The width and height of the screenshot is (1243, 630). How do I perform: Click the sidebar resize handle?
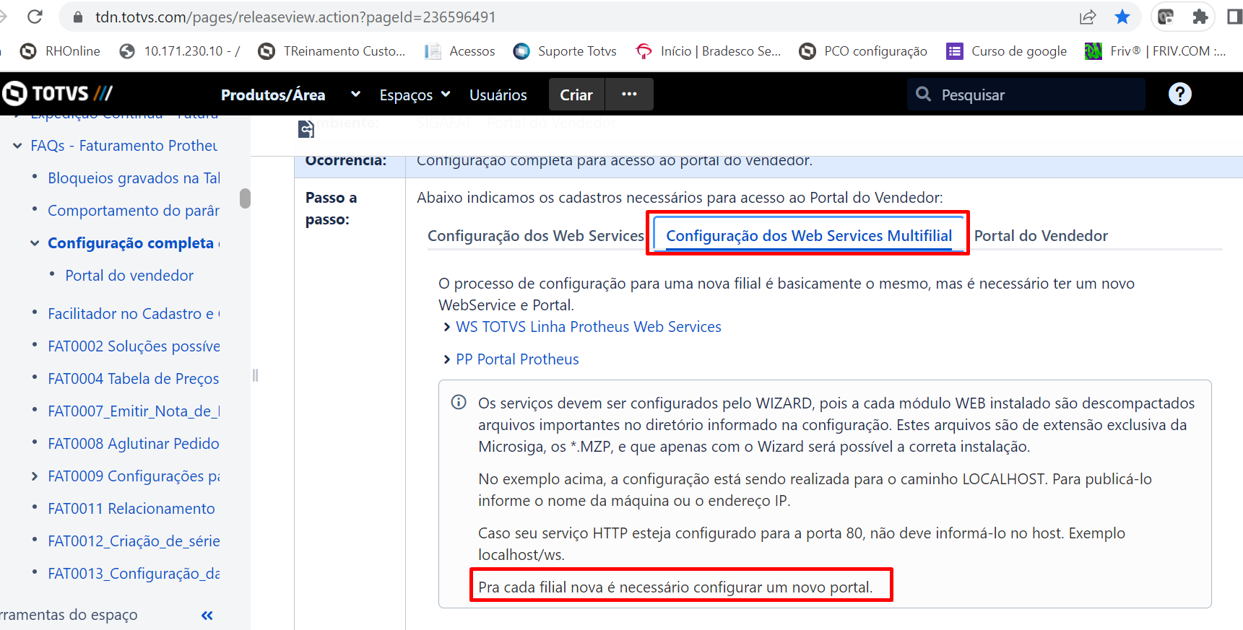(x=255, y=375)
